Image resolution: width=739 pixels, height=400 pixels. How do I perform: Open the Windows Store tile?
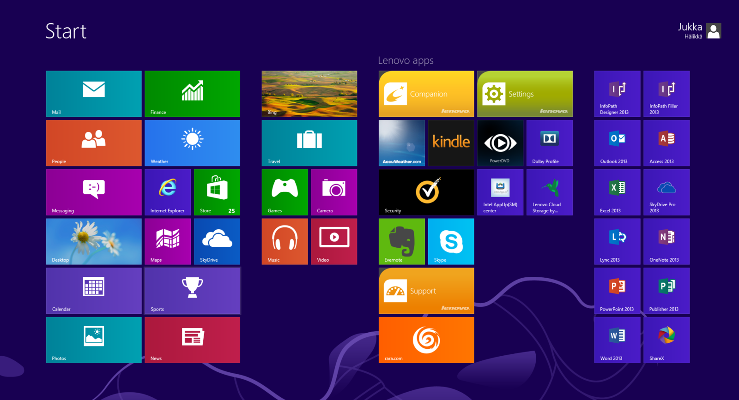(x=217, y=192)
